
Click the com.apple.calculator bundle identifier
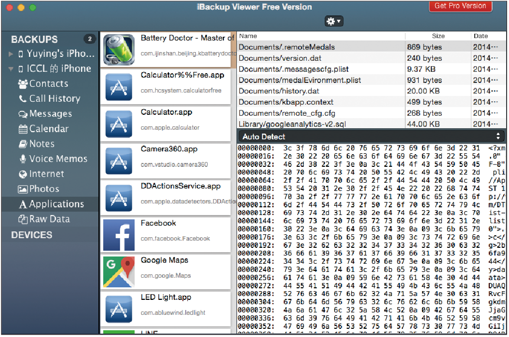170,128
